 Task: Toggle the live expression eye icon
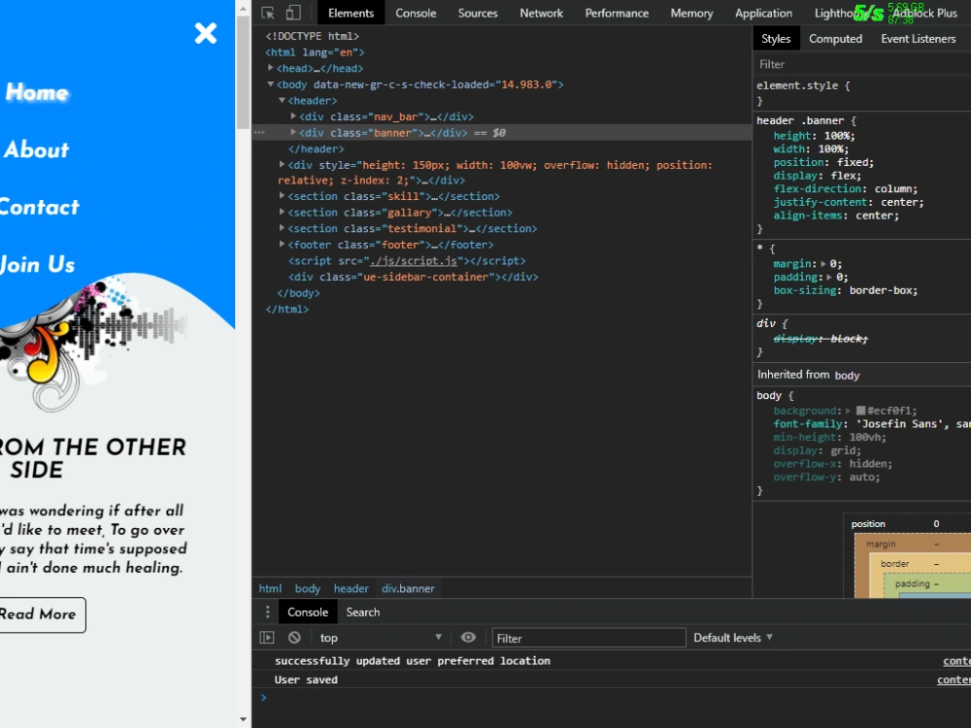[x=468, y=637]
